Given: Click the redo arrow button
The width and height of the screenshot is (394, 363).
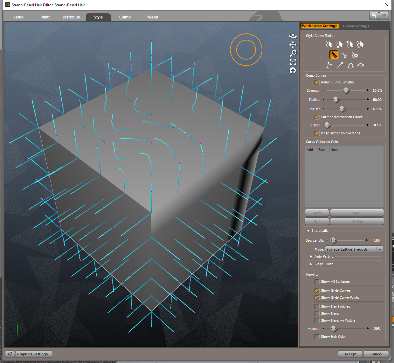Looking at the screenshot, I should pyautogui.click(x=384, y=16).
